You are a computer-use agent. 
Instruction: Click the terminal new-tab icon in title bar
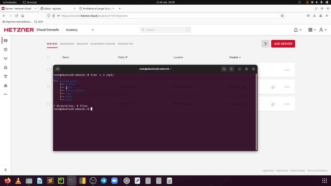tap(57, 69)
